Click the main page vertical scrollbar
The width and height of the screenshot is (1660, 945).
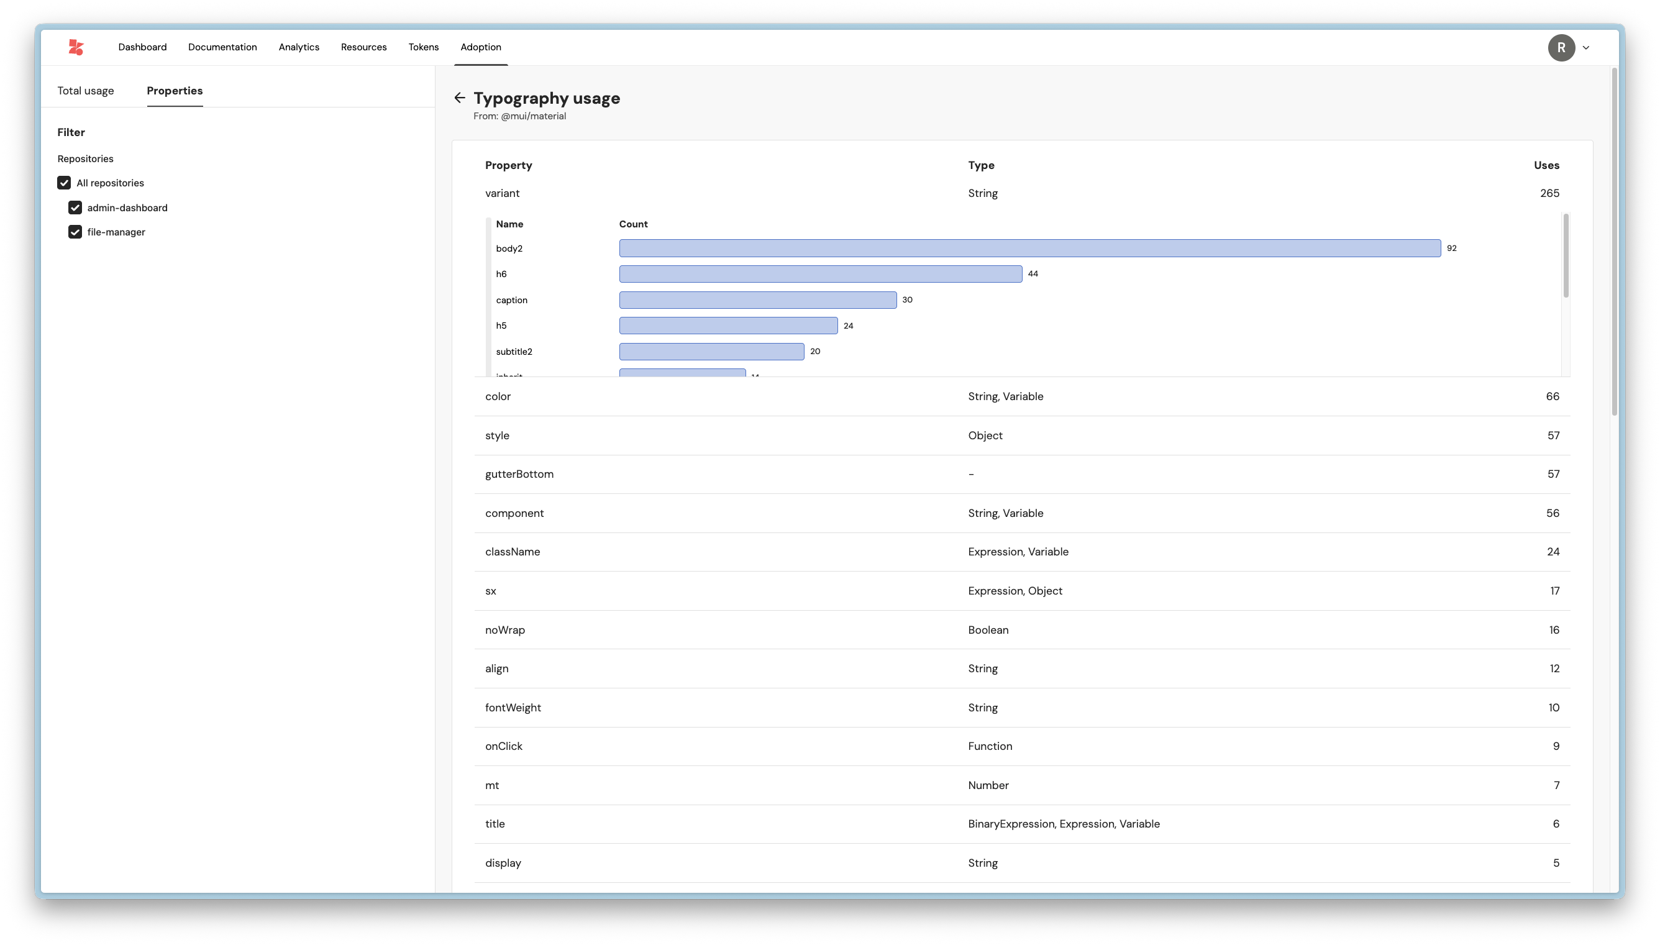point(1614,242)
